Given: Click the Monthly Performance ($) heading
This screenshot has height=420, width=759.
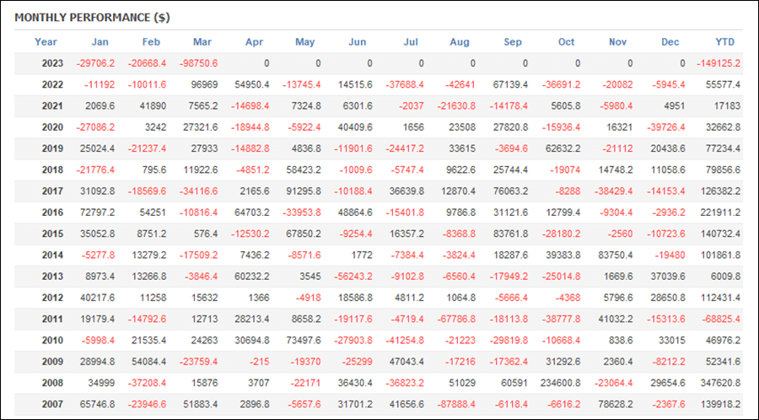Looking at the screenshot, I should pyautogui.click(x=92, y=18).
